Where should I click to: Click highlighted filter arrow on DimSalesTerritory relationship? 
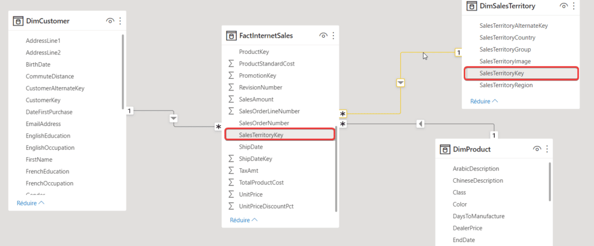coord(401,82)
